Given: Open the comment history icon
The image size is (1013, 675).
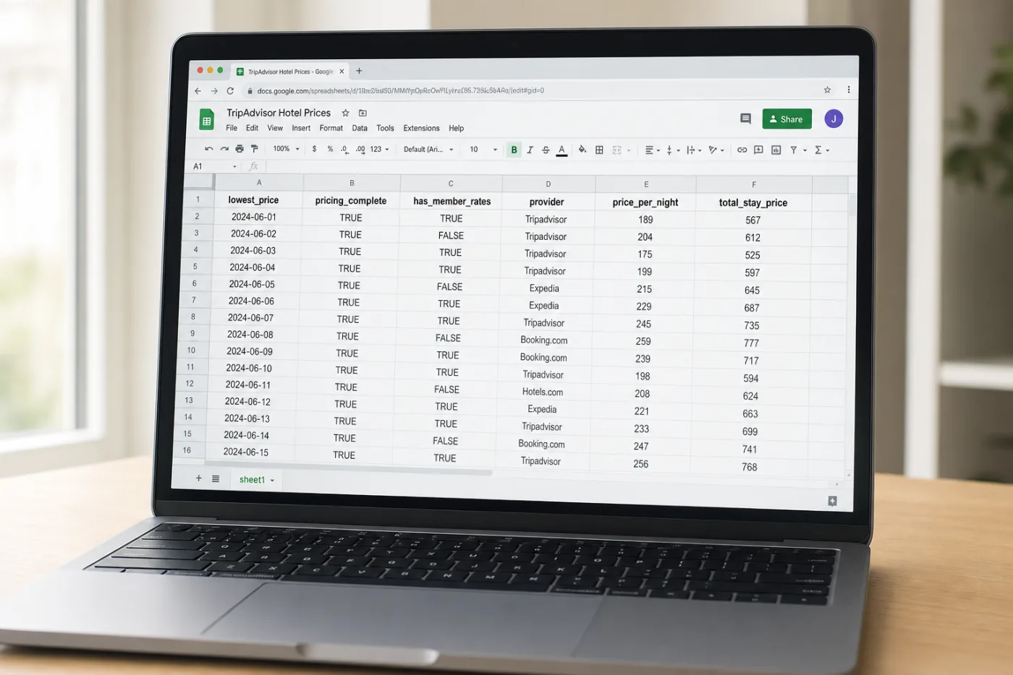Looking at the screenshot, I should tap(745, 119).
